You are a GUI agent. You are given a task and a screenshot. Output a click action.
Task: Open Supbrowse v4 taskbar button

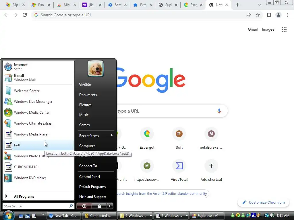[207, 216]
